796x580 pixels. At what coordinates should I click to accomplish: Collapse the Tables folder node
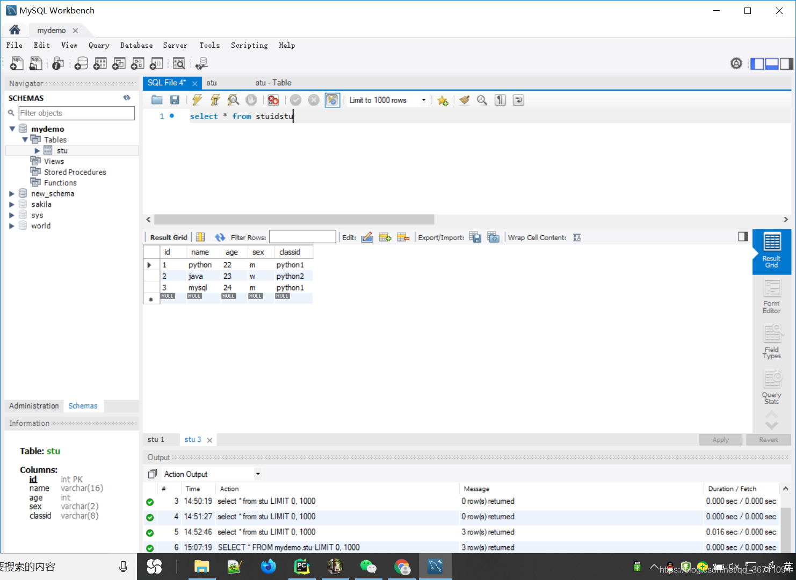(25, 140)
